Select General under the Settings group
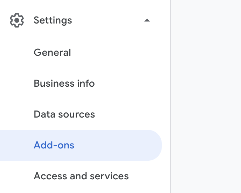The width and height of the screenshot is (241, 193). [52, 53]
